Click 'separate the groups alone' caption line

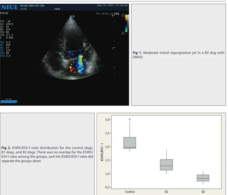click(x=21, y=161)
